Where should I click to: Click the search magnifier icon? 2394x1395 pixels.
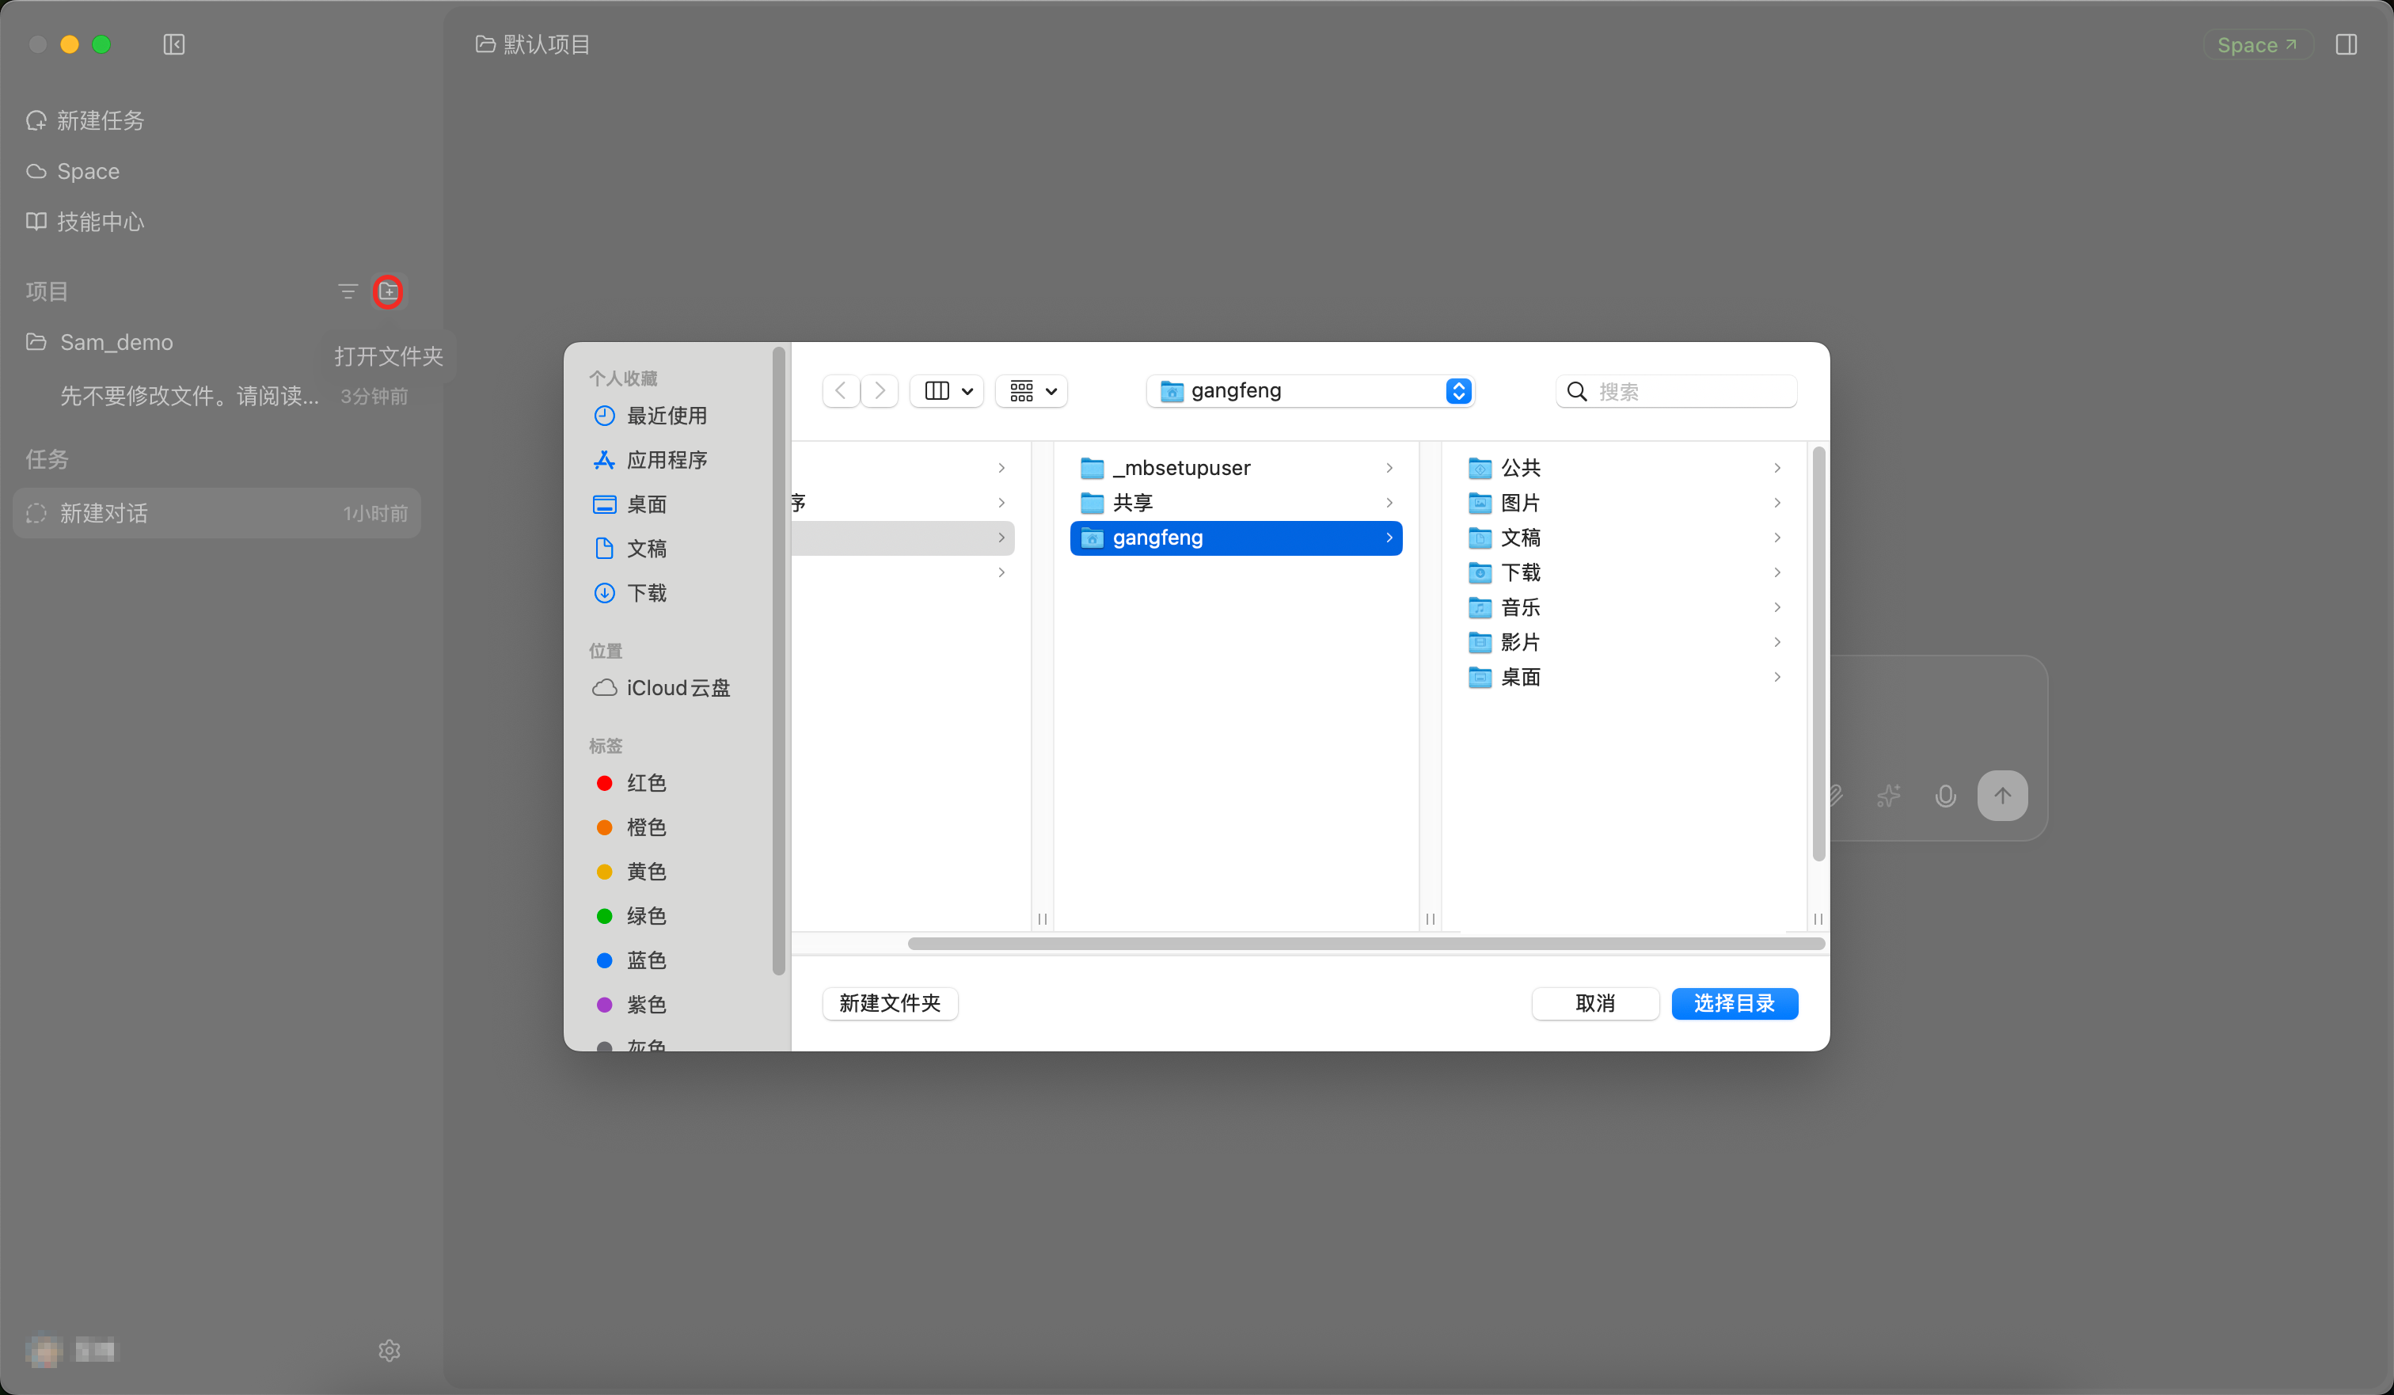(x=1577, y=392)
